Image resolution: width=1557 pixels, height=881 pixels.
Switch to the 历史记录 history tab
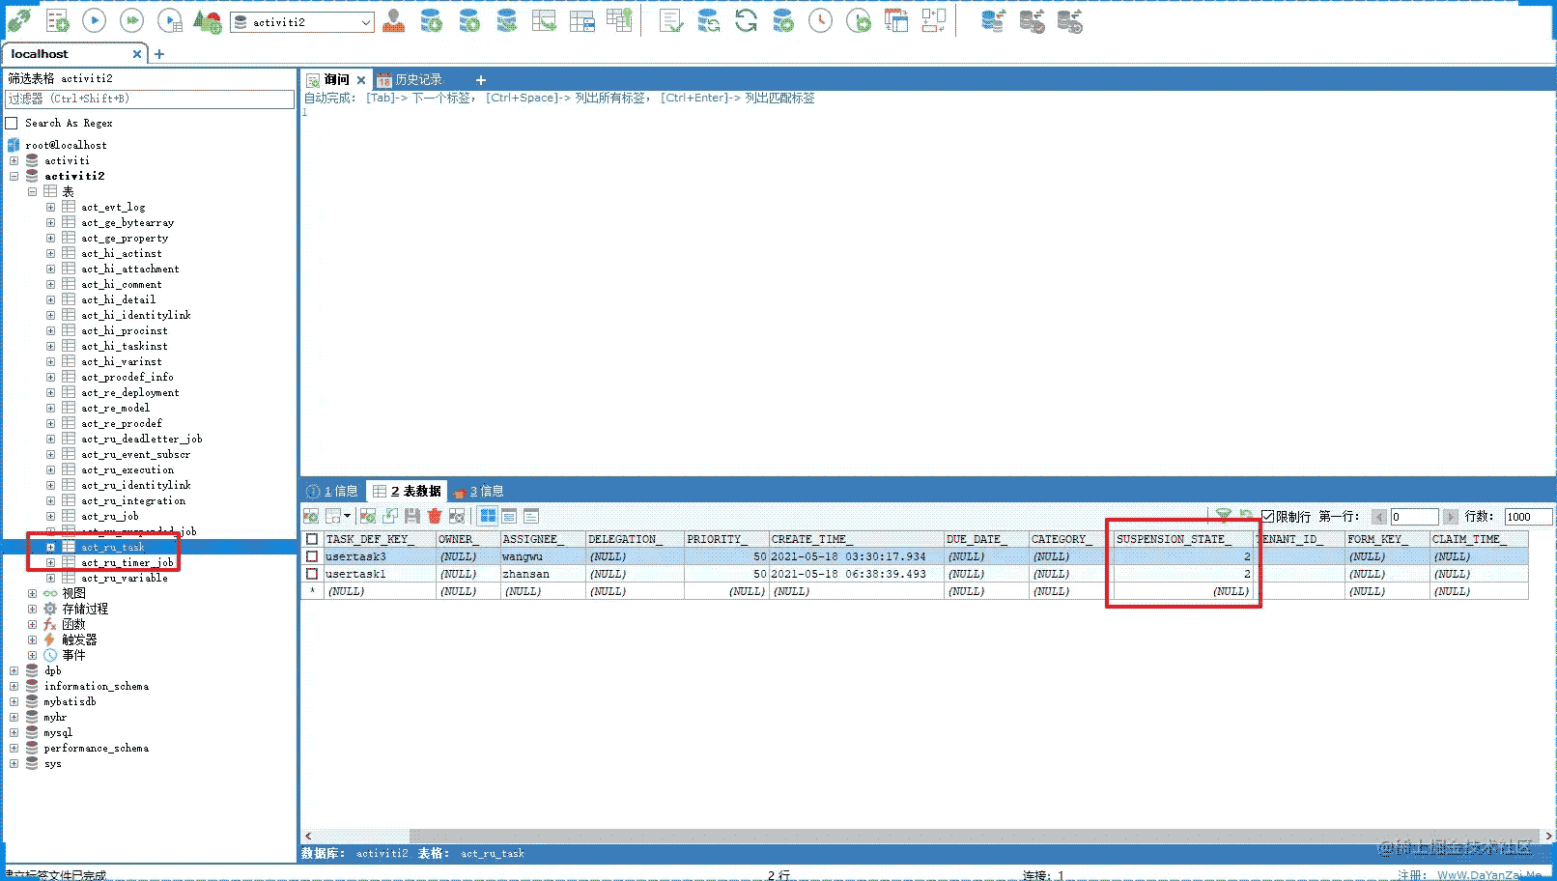click(x=417, y=80)
